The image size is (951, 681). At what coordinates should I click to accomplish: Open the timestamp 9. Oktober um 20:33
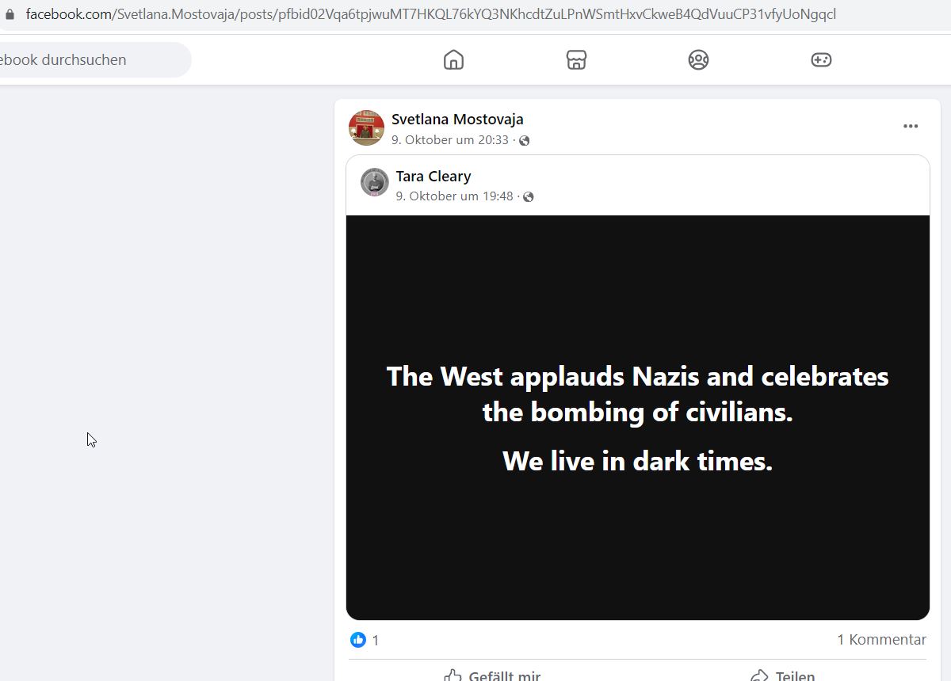pyautogui.click(x=450, y=140)
